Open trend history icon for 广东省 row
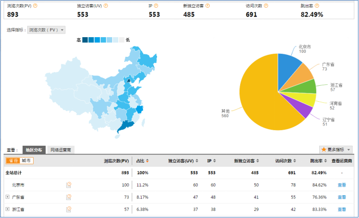 [x=69, y=197]
